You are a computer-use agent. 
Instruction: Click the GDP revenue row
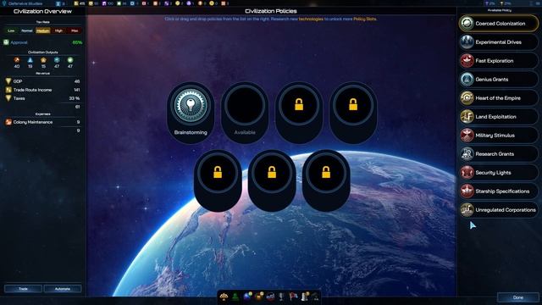43,81
